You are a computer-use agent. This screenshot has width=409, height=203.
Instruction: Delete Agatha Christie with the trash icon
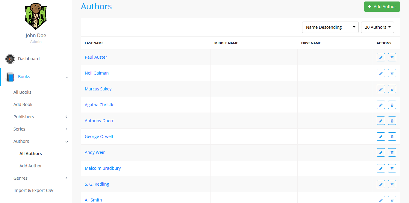pos(392,105)
